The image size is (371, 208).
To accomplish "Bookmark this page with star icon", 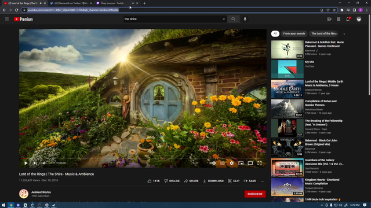I will click(x=334, y=10).
